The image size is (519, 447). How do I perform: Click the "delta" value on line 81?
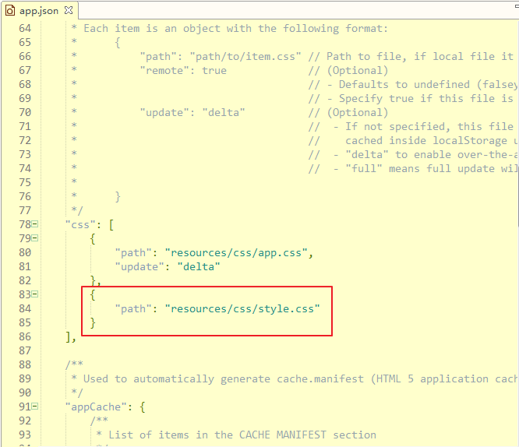pyautogui.click(x=199, y=266)
